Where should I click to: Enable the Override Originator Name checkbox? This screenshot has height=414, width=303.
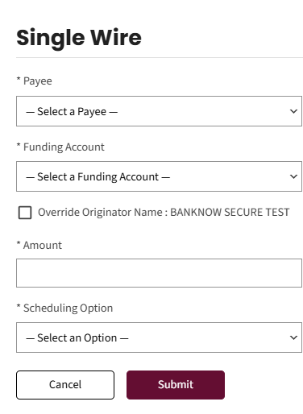click(x=25, y=213)
